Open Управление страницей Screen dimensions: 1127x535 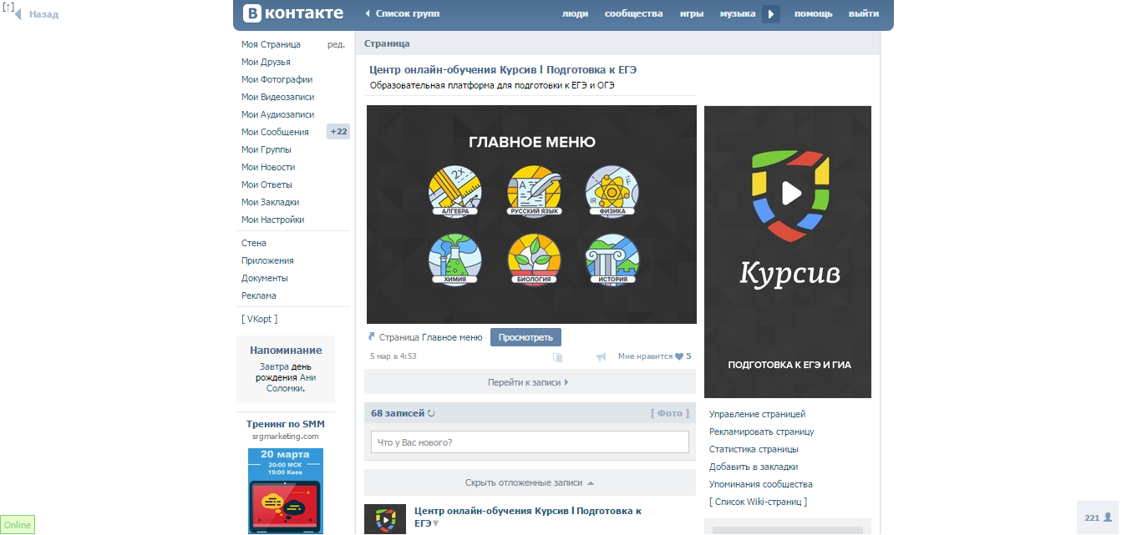[x=758, y=414]
